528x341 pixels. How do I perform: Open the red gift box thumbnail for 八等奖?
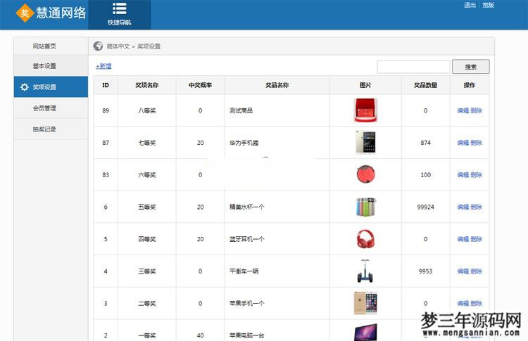365,110
